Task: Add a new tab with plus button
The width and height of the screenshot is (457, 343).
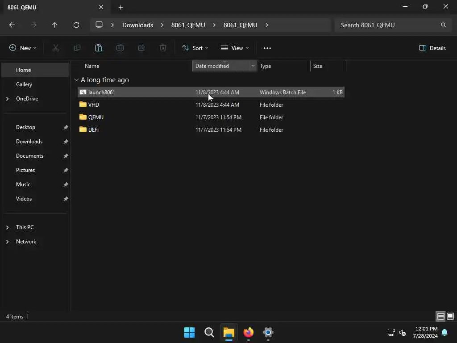Action: 120,8
